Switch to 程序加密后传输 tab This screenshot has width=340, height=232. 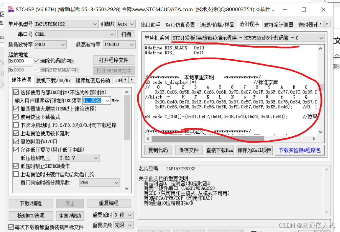(x=93, y=80)
